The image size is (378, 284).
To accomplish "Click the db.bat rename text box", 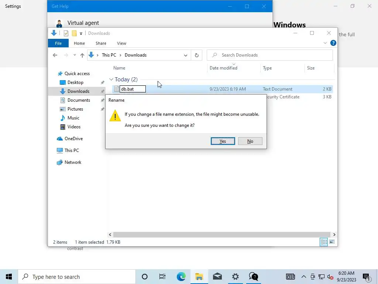I will [133, 89].
